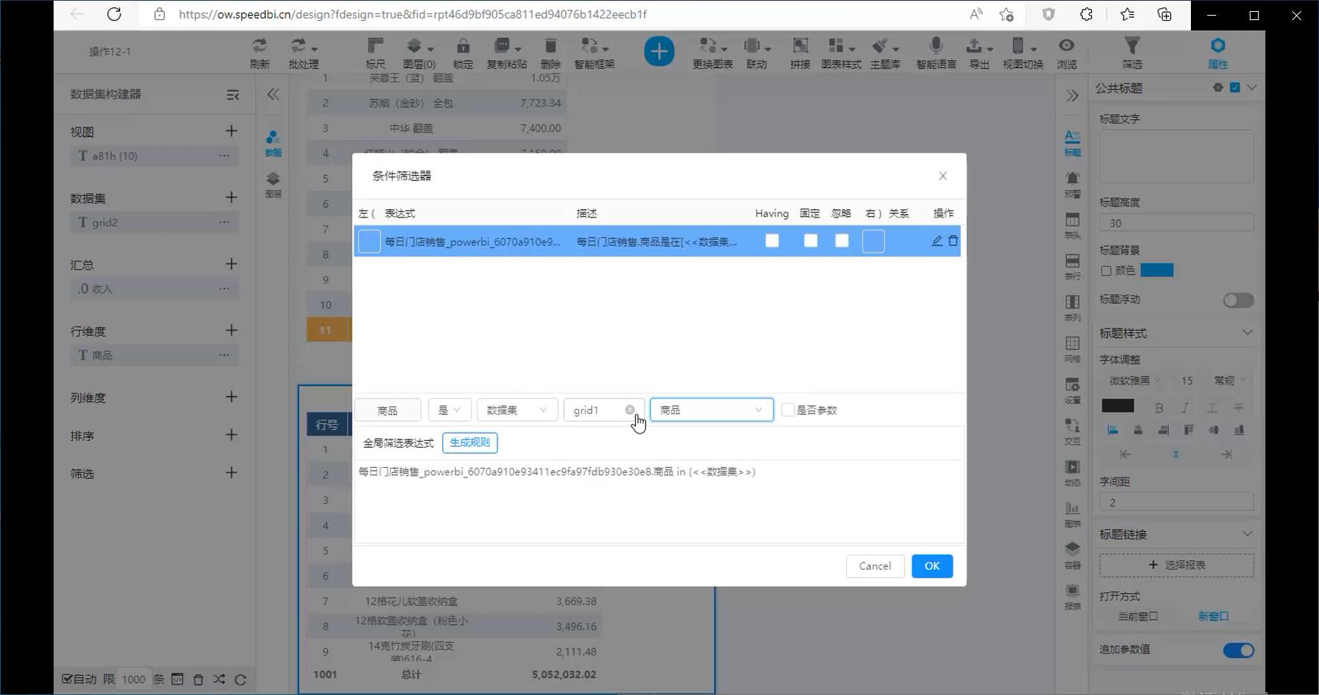Toggle the Having checkbox in filter row

point(772,241)
